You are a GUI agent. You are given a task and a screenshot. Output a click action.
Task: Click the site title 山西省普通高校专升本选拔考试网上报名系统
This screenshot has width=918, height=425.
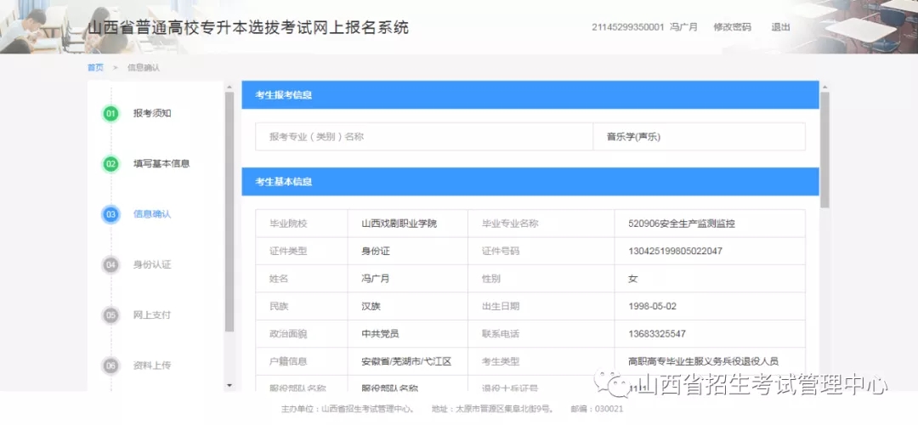(x=248, y=27)
